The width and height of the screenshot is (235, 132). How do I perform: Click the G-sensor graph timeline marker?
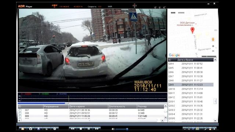[x=69, y=98]
